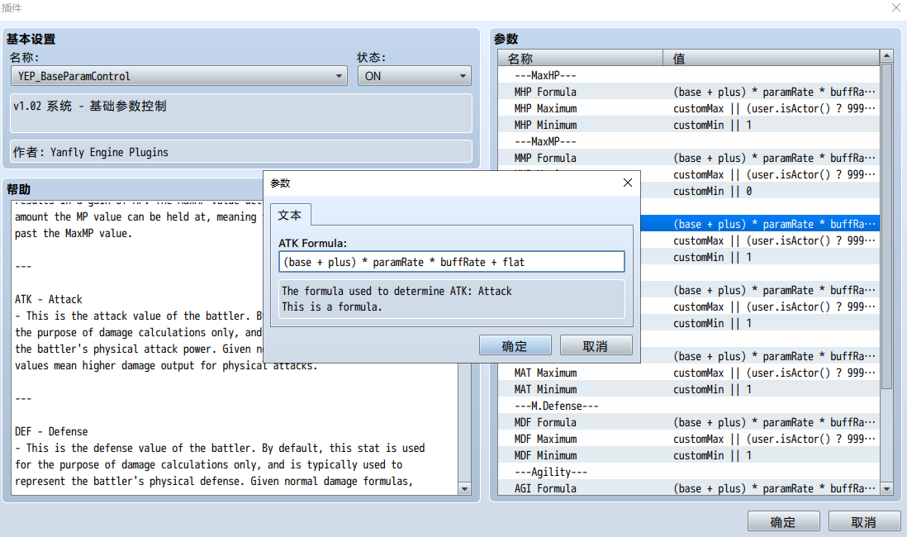Viewport: 907px width, 537px height.
Task: Click the formula description box in the popup
Action: tap(451, 298)
